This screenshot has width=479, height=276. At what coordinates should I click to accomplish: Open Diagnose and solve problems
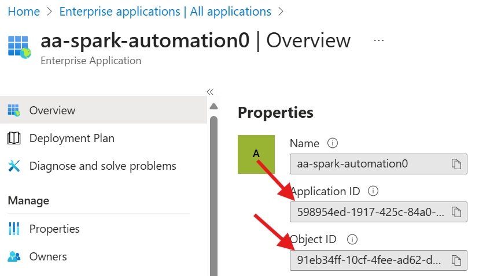[102, 166]
